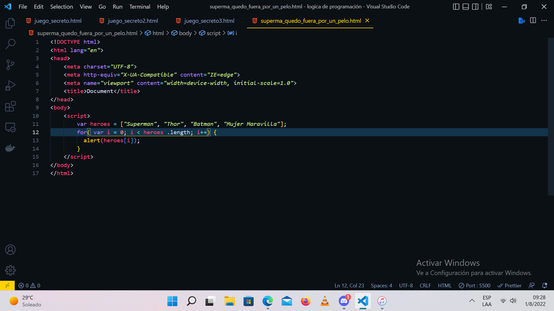This screenshot has height=311, width=554.
Task: Open Firefox from taskbar
Action: [306, 301]
